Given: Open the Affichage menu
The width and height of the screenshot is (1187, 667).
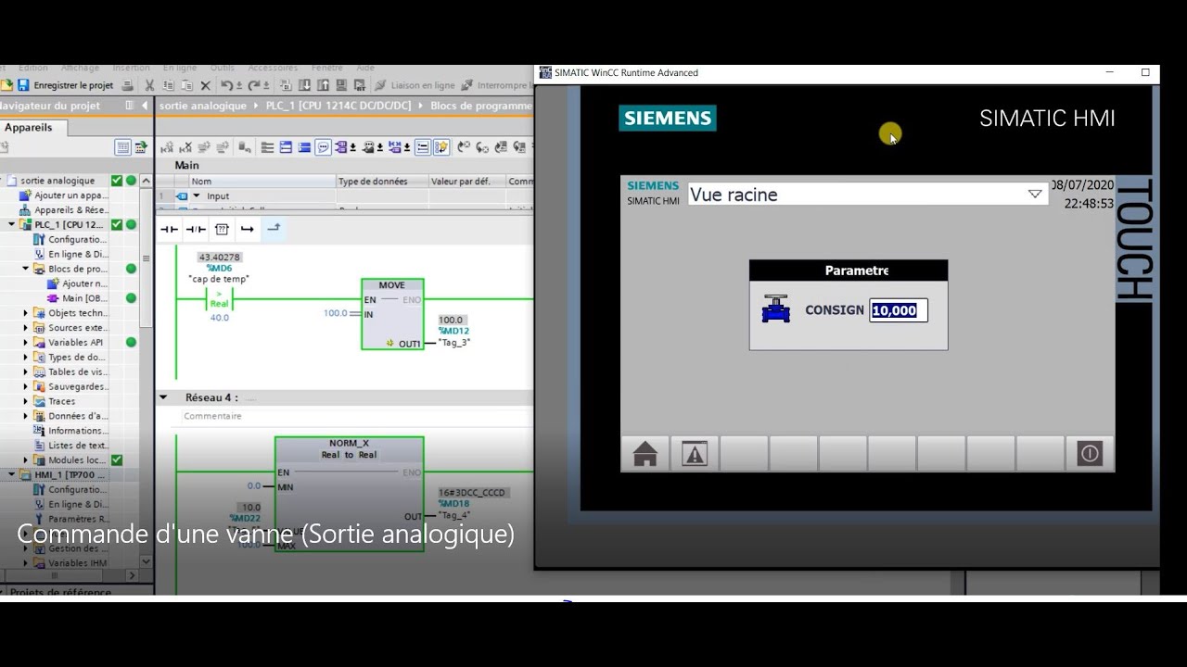Looking at the screenshot, I should 80,68.
